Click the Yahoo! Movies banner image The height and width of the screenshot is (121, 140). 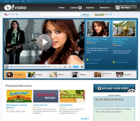[x=46, y=96]
